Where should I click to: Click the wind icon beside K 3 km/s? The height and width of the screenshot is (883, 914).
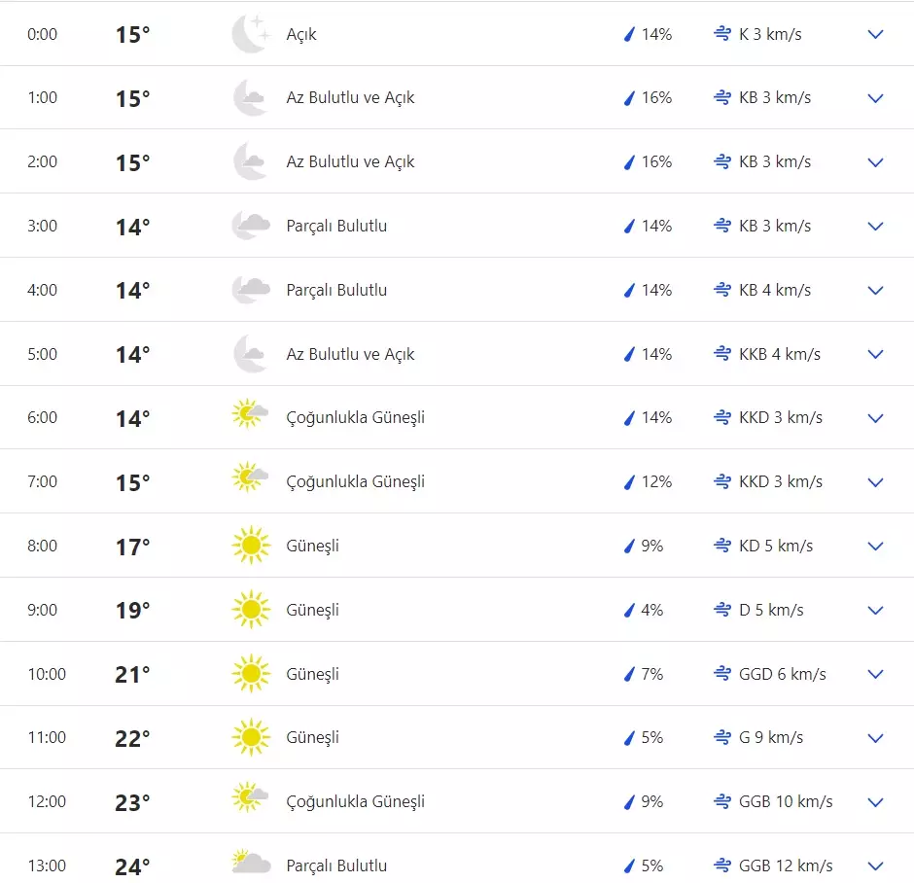(x=722, y=33)
